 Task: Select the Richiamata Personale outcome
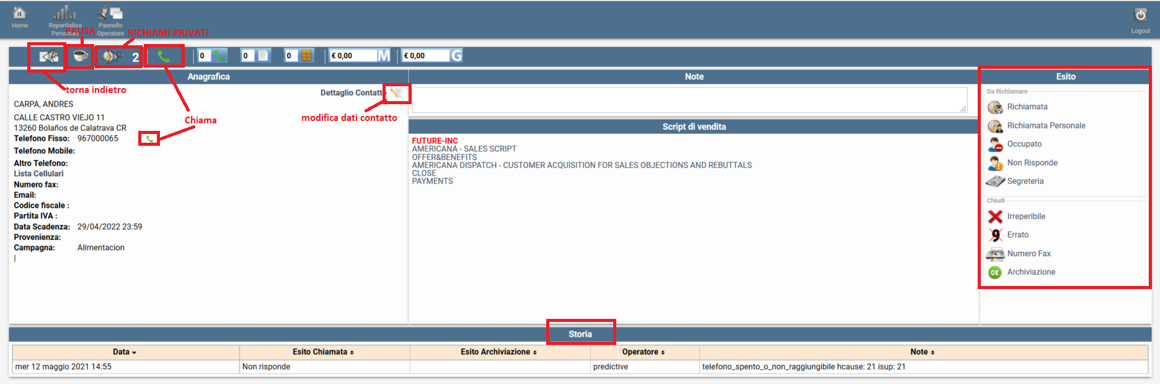click(1045, 126)
